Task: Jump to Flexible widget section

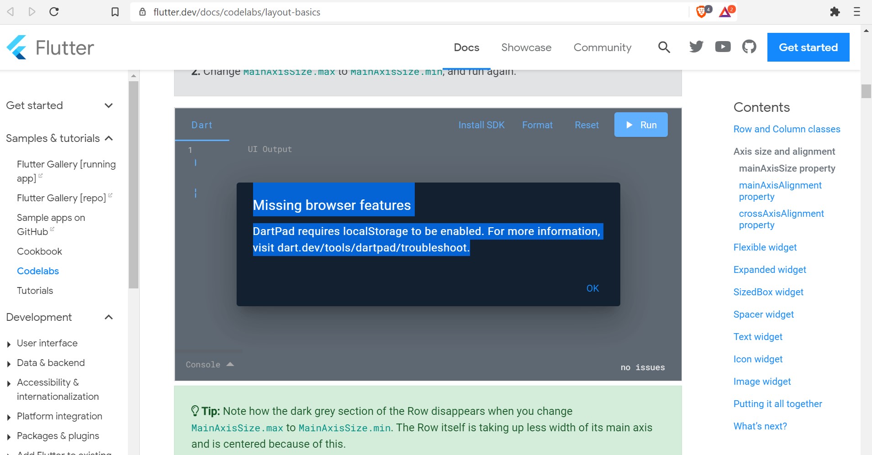Action: [x=765, y=247]
